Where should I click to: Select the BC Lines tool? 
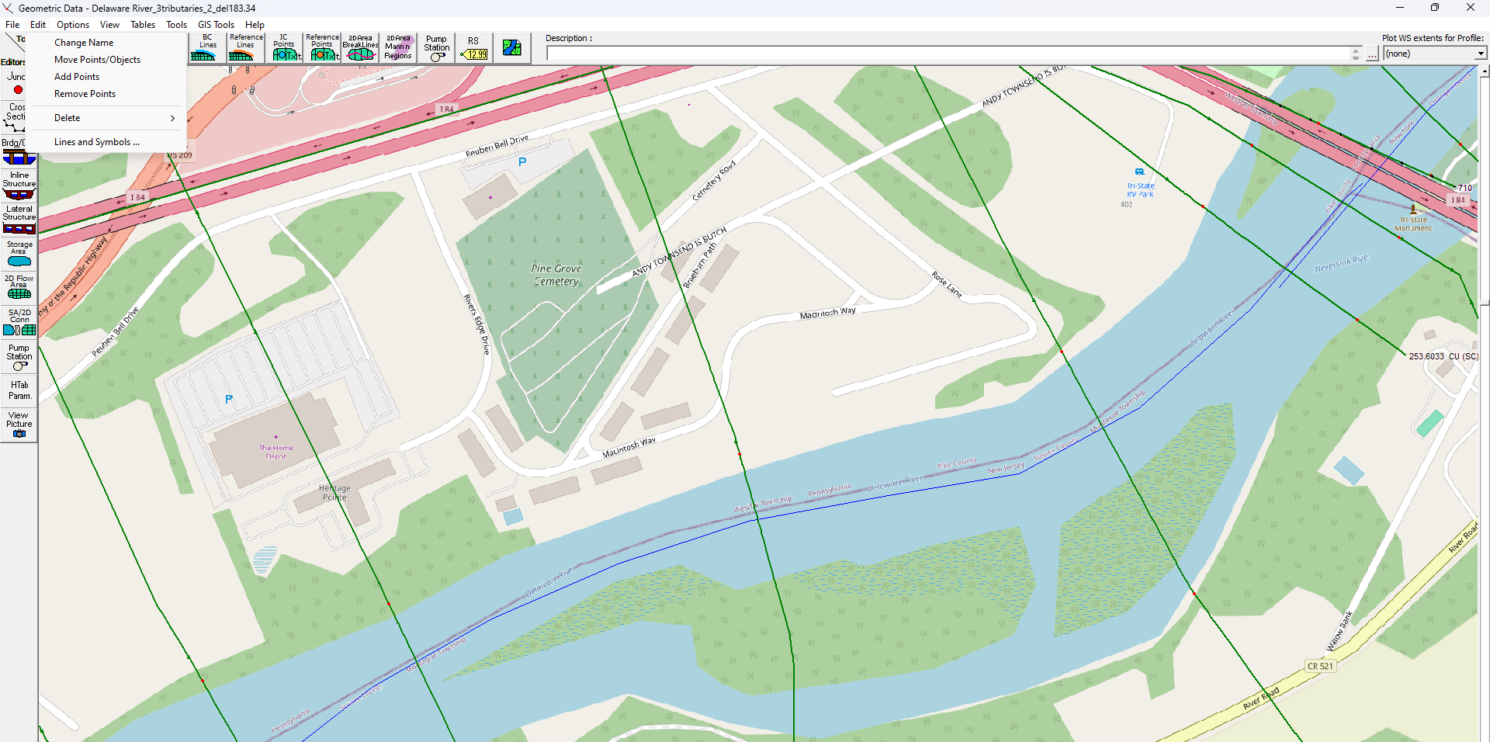(x=207, y=47)
